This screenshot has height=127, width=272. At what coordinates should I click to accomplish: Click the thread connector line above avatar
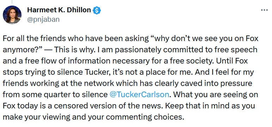point(12,2)
